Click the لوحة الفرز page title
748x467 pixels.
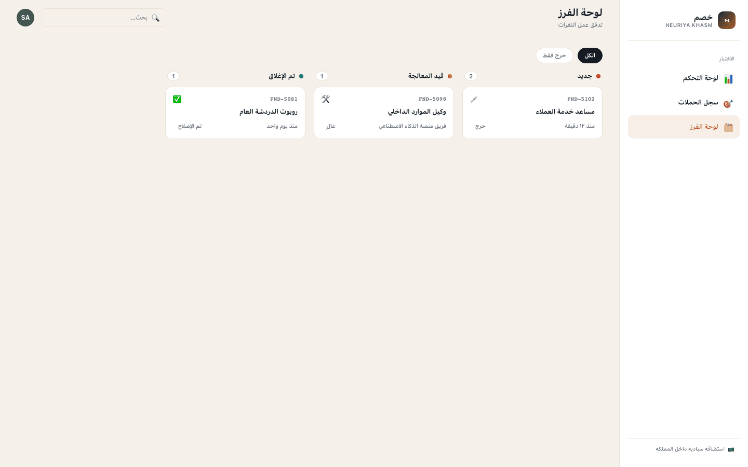click(x=580, y=12)
